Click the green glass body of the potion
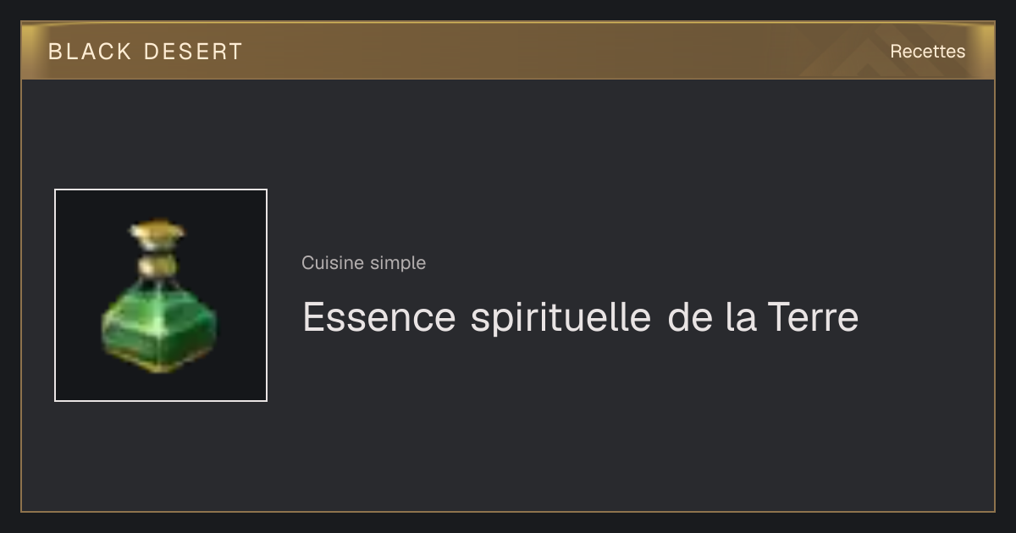Image resolution: width=1016 pixels, height=533 pixels. (159, 325)
